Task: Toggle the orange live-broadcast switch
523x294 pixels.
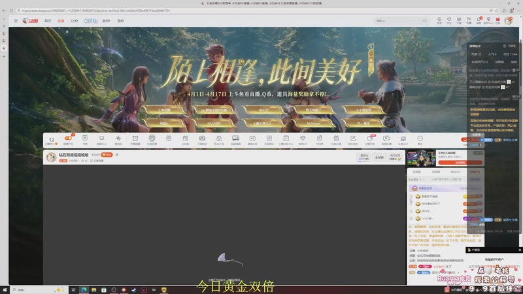Action: tap(68, 140)
